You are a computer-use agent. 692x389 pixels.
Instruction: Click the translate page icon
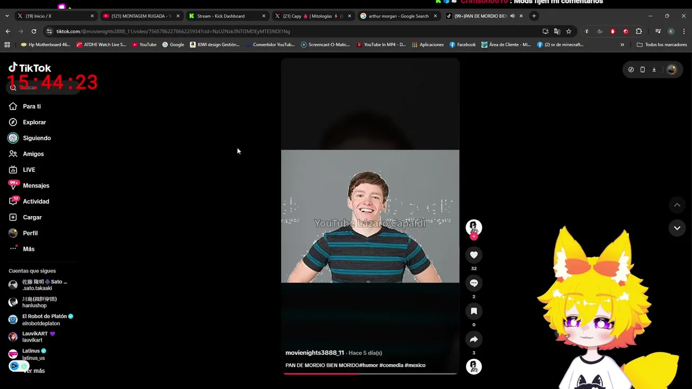pos(557,31)
